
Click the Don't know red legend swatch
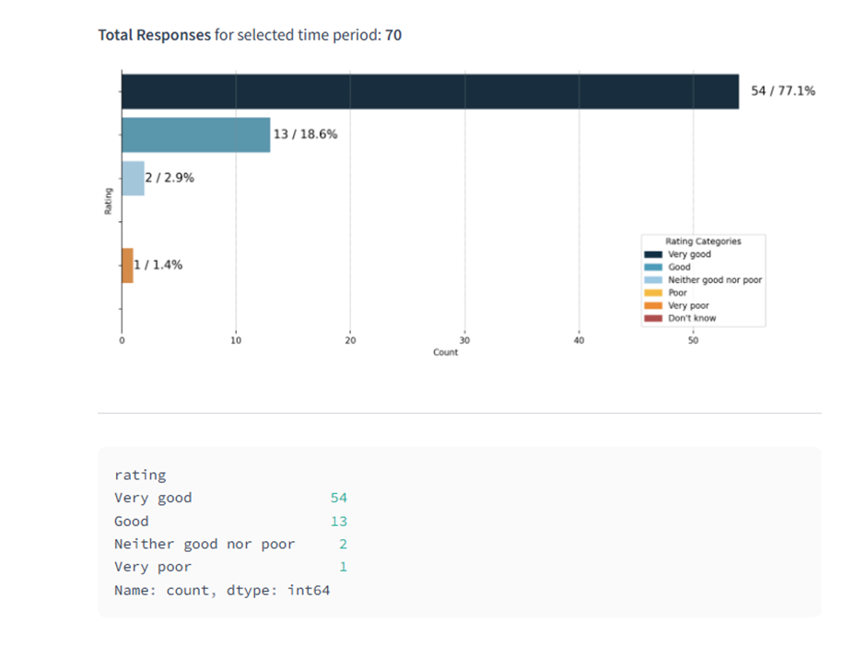652,319
